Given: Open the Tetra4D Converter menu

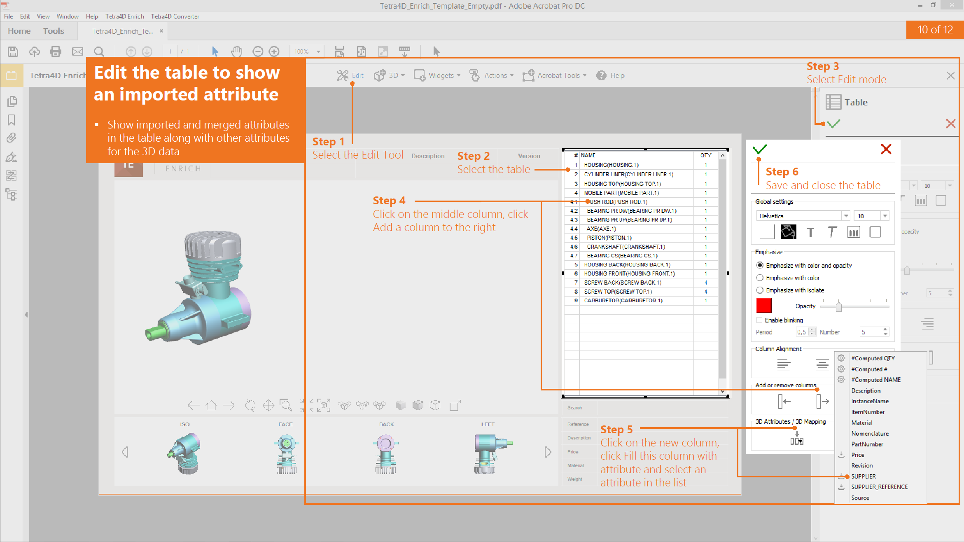Looking at the screenshot, I should 175,16.
